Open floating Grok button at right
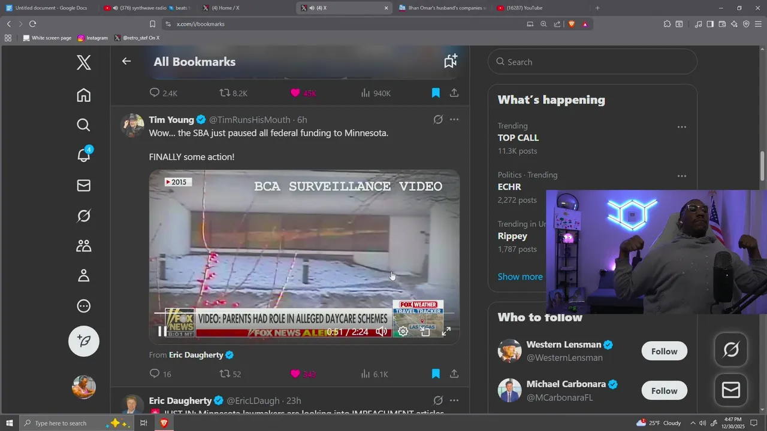Screen dimensions: 767x431 (x=731, y=349)
